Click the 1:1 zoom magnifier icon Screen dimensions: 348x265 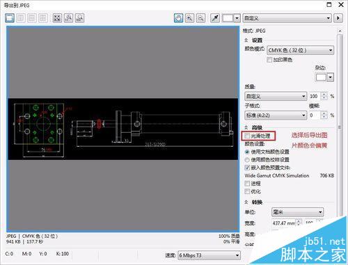68,18
